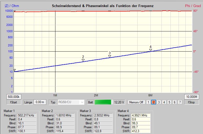203x134 pixels.
Task: Click the Marker 1 Phase value 87,7
Action: pos(27,127)
